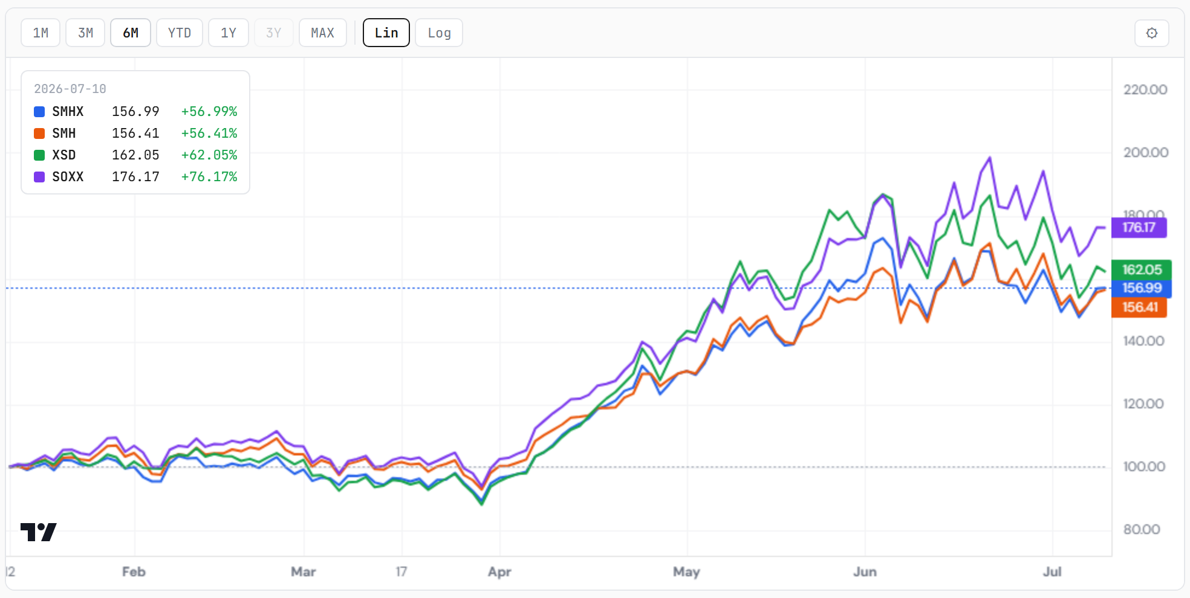Enable linear scale with Lin
The width and height of the screenshot is (1190, 598).
(386, 33)
